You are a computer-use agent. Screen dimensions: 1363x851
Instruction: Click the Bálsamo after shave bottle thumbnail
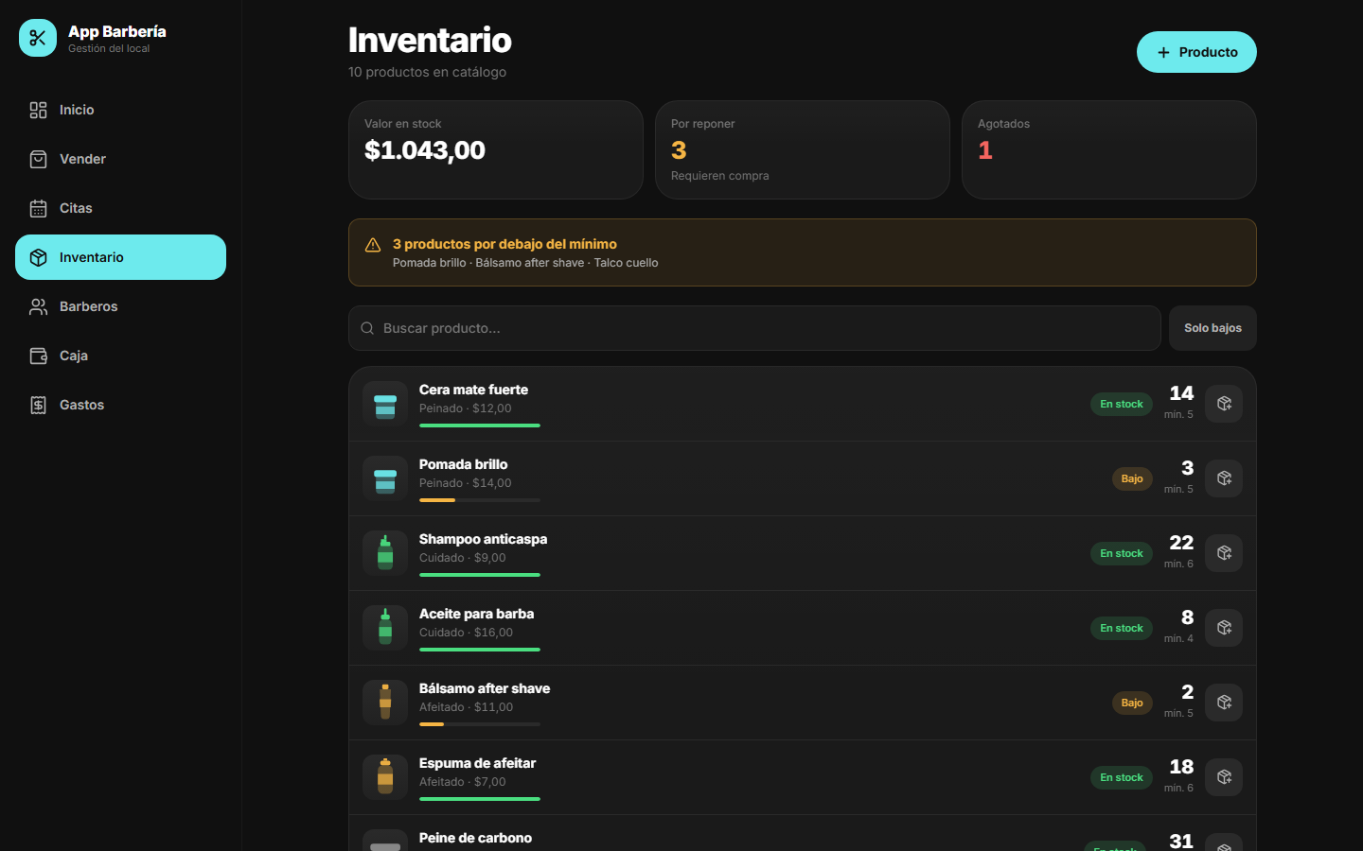385,703
